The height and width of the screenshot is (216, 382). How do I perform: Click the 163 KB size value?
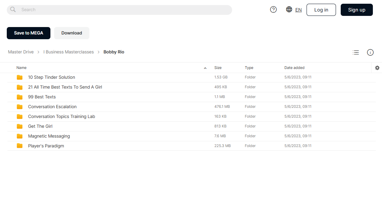click(x=220, y=116)
